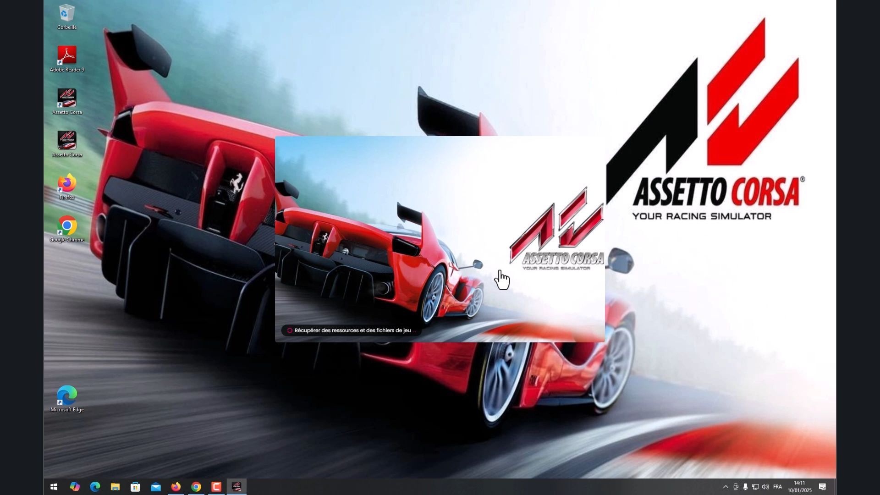The width and height of the screenshot is (880, 495).
Task: Switch to Google Chrome in the taskbar
Action: (x=196, y=487)
